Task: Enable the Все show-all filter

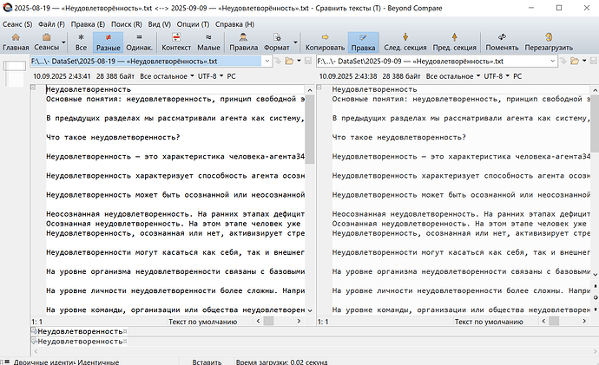Action: [81, 42]
